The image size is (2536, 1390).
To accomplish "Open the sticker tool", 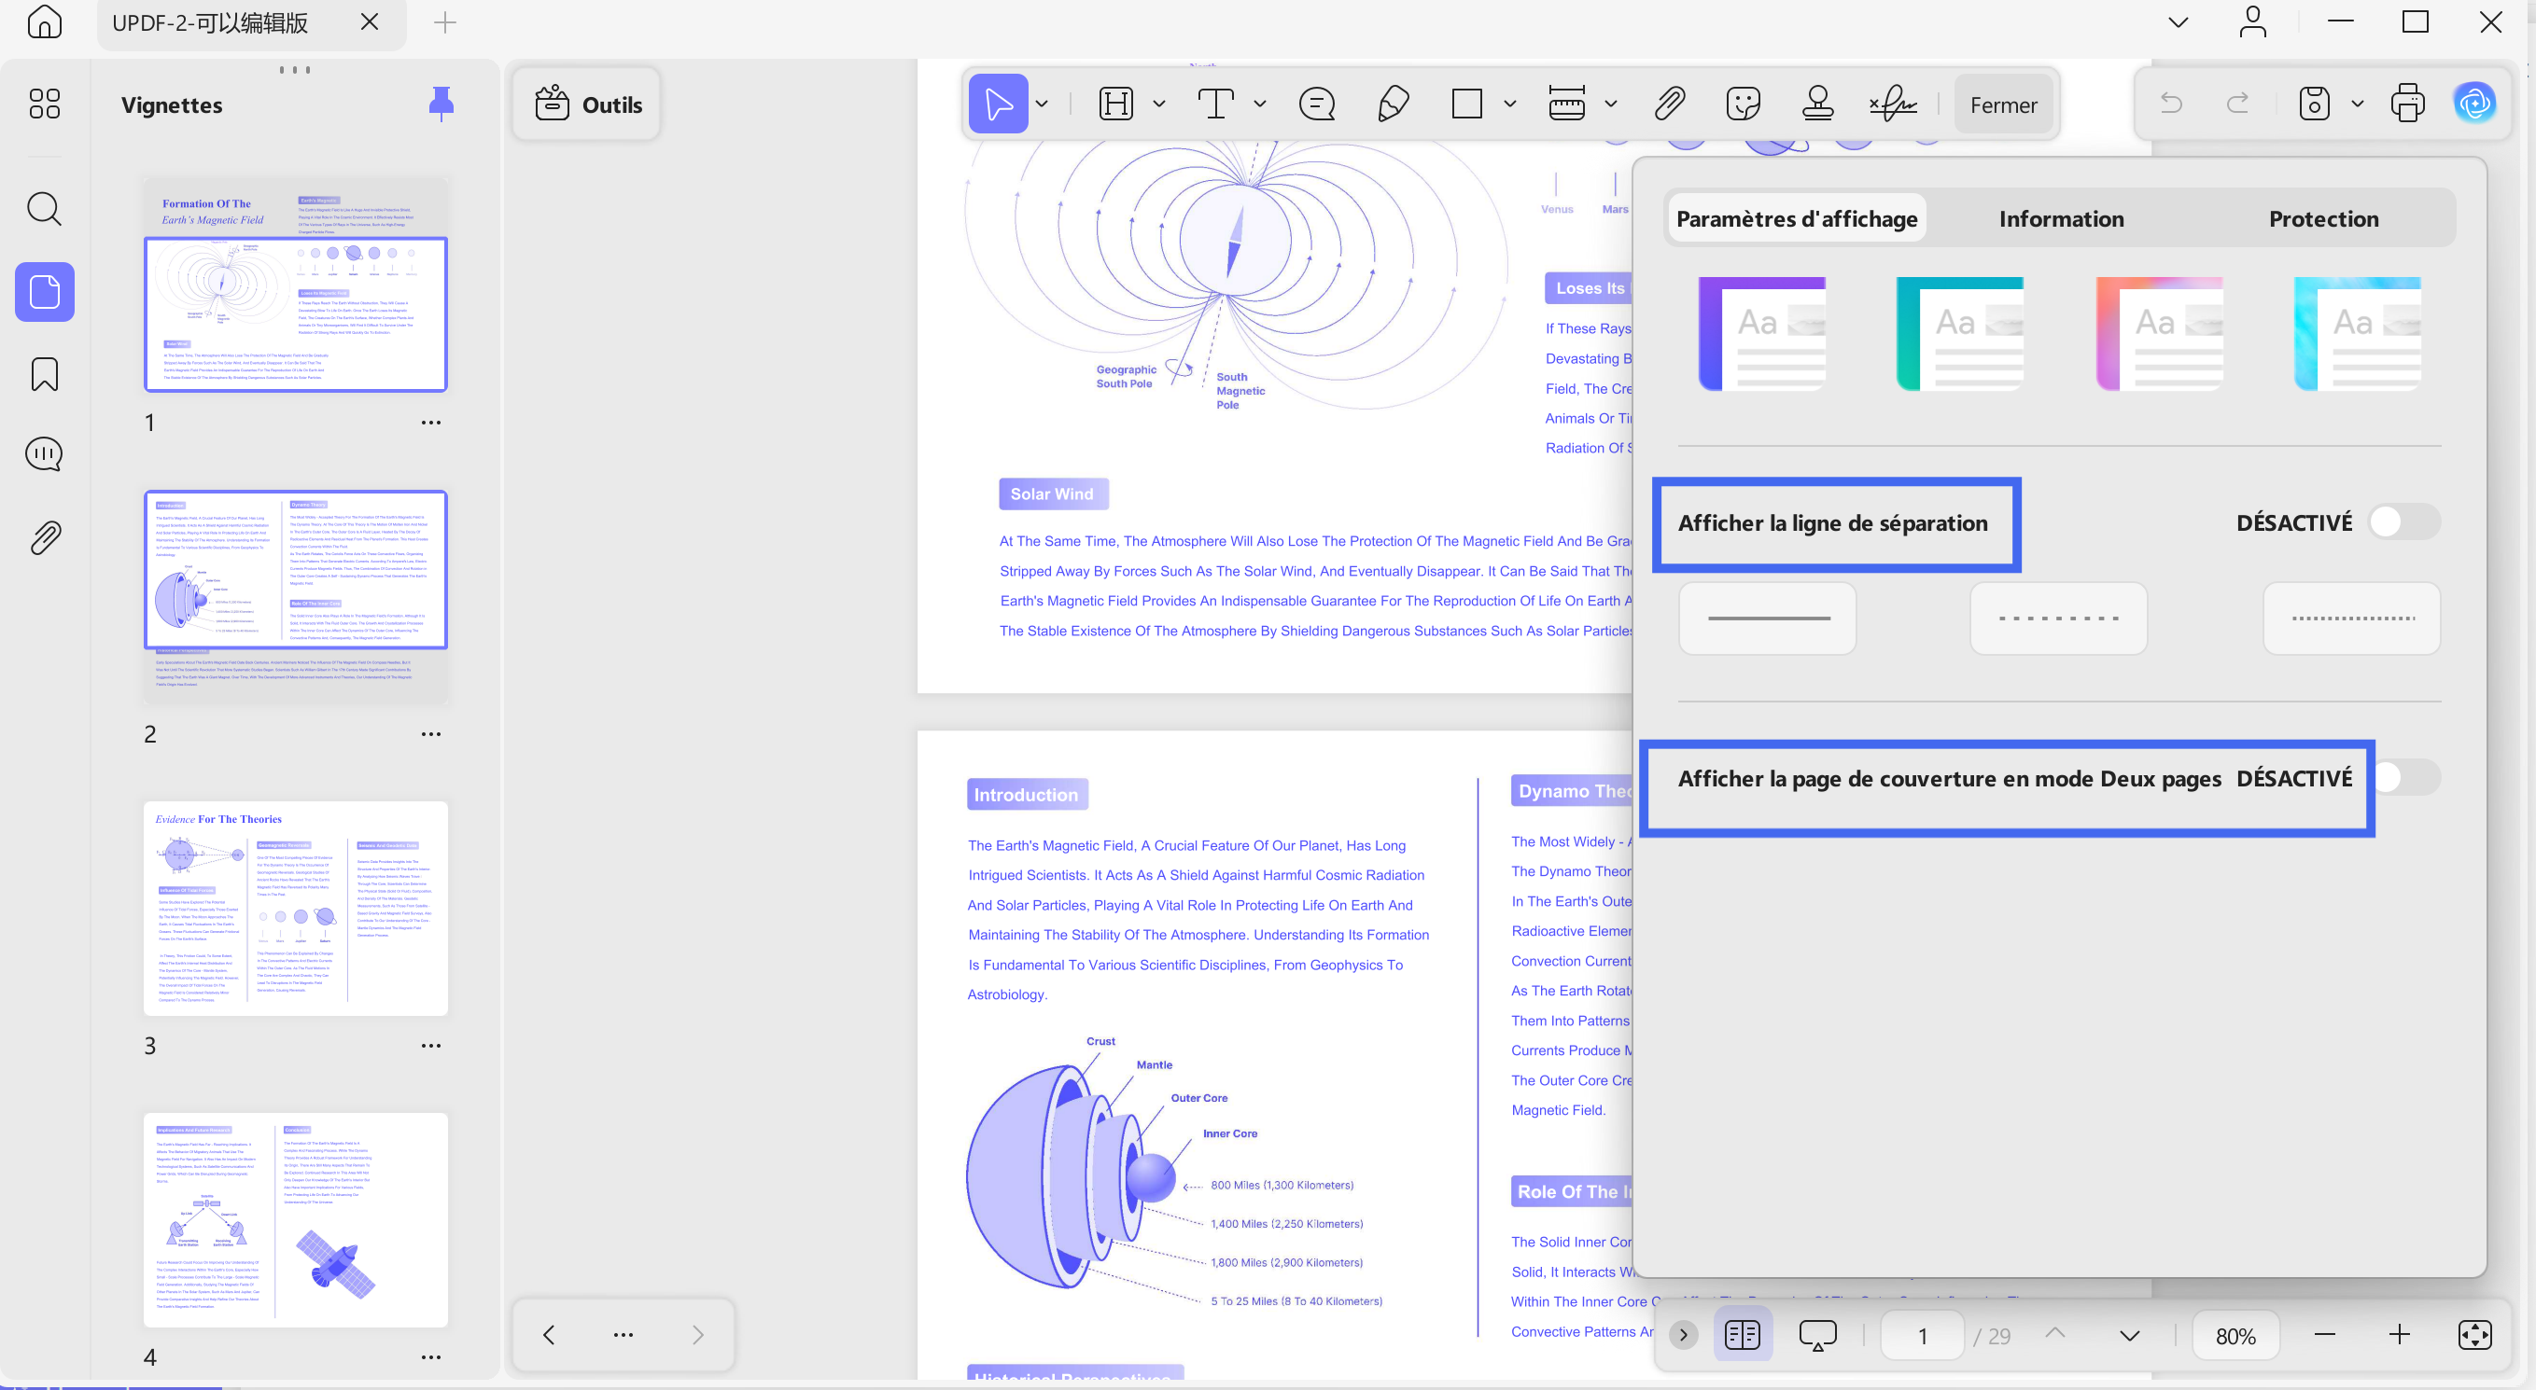I will (1744, 104).
